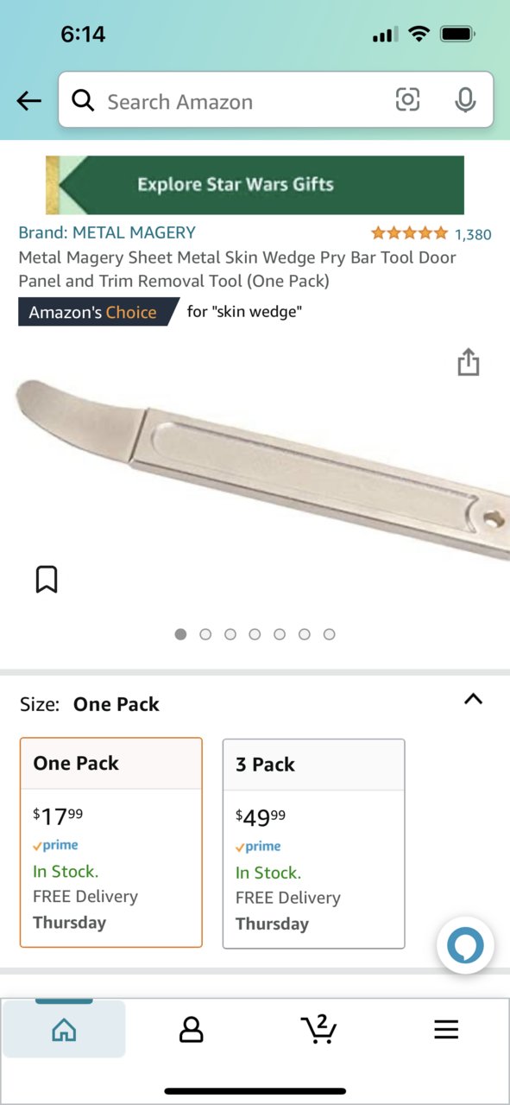Jump to the second image carousel dot

click(x=205, y=634)
